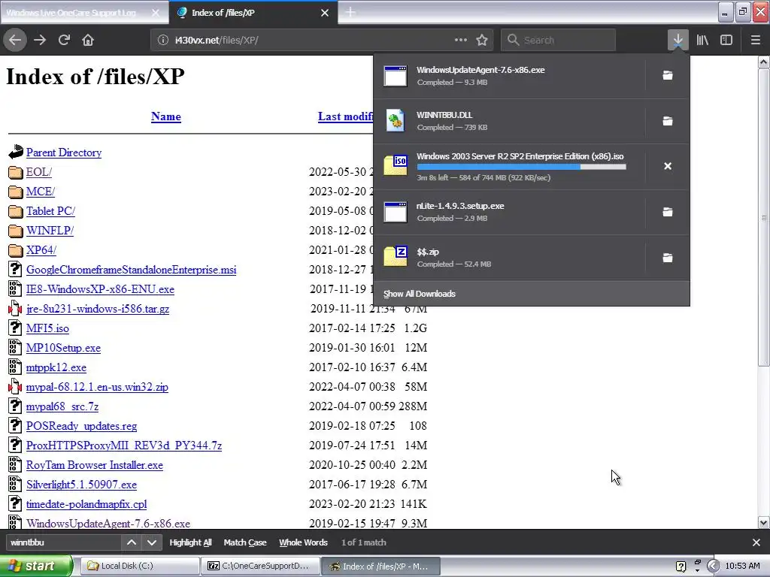Toggle Highlight All in find bar
Screen dimensions: 770x577
click(x=190, y=542)
